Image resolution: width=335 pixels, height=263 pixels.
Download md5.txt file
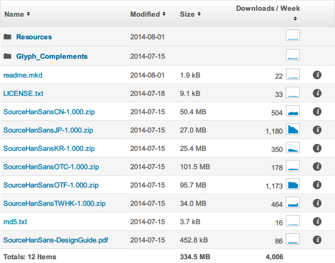coord(15,222)
